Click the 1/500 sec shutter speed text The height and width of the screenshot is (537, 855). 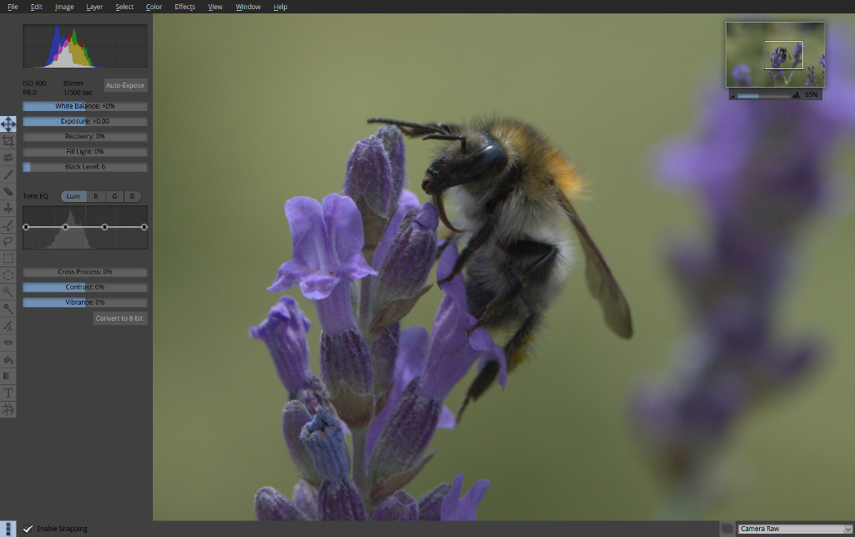[78, 93]
